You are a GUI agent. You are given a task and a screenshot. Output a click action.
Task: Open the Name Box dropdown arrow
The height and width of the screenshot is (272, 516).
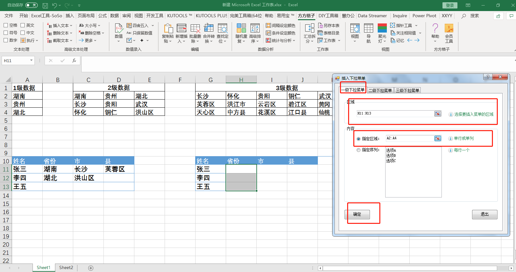(x=31, y=61)
